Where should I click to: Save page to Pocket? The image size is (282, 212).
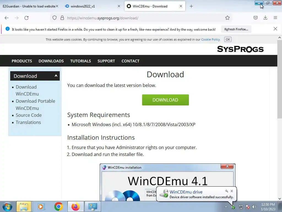255,18
